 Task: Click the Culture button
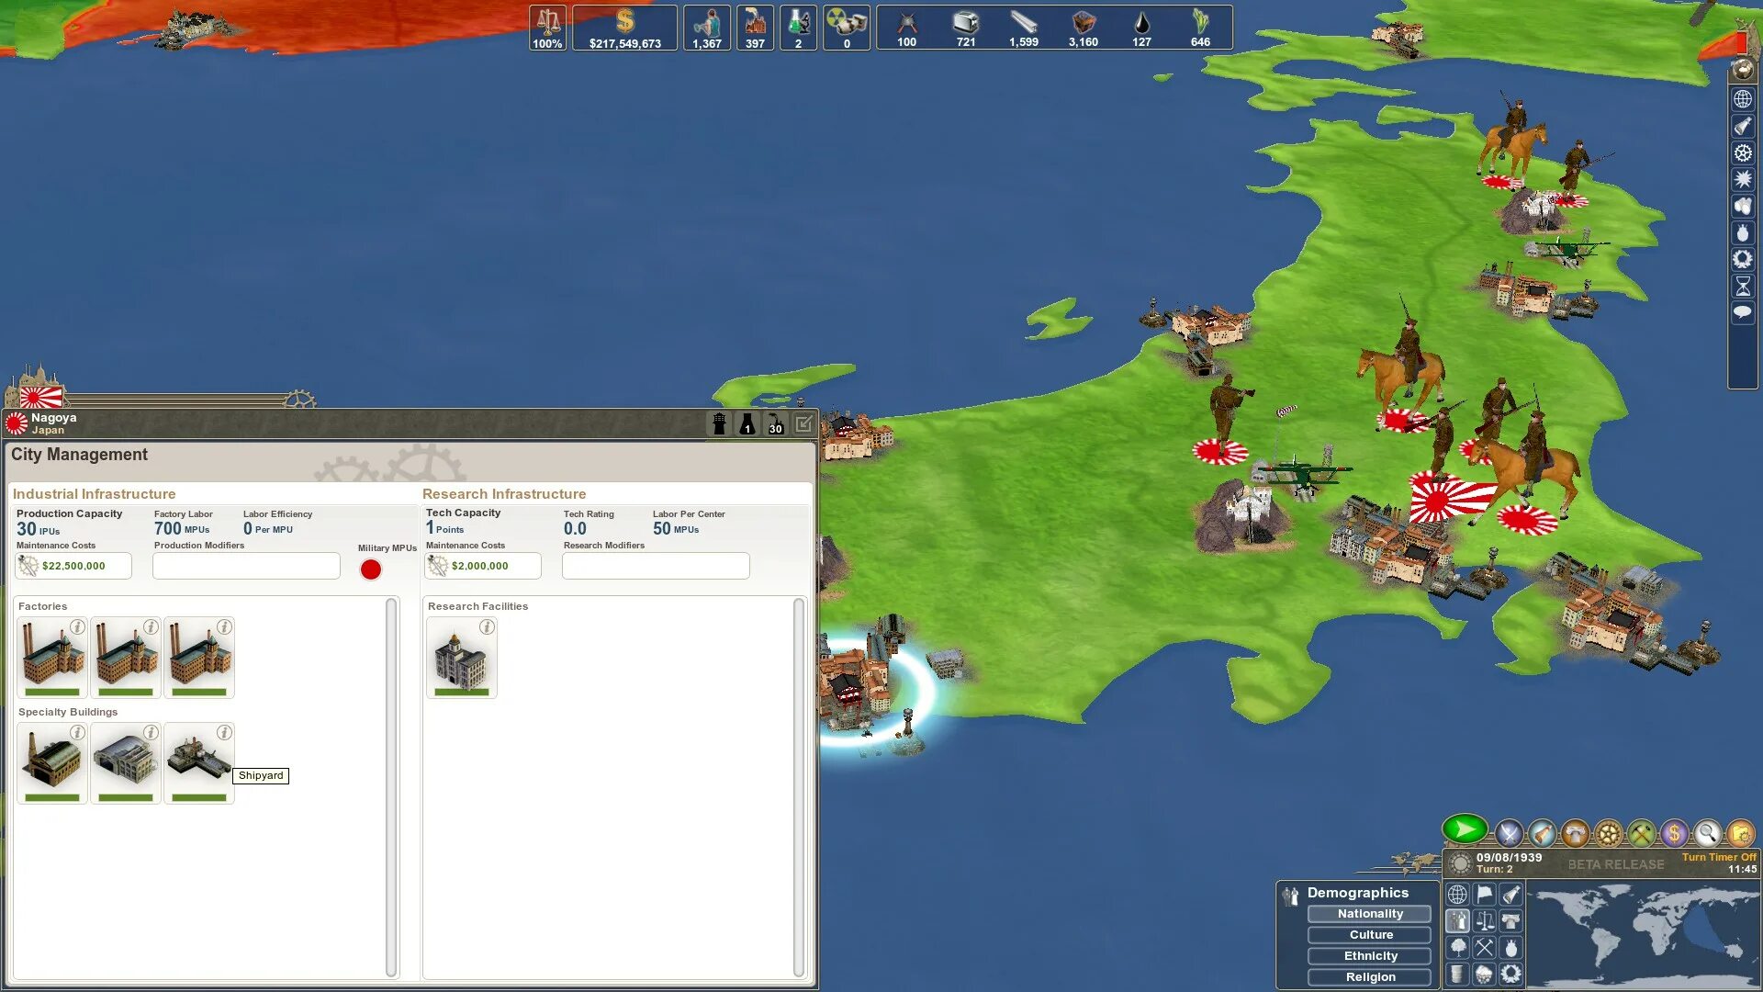click(x=1369, y=935)
